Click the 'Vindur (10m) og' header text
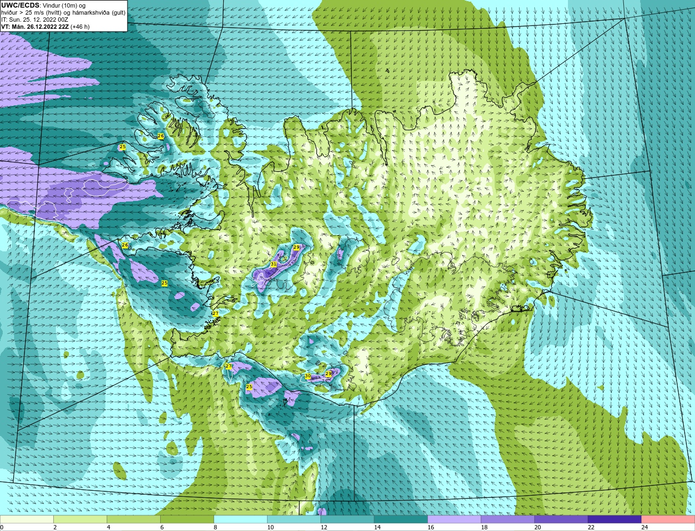 pos(64,5)
